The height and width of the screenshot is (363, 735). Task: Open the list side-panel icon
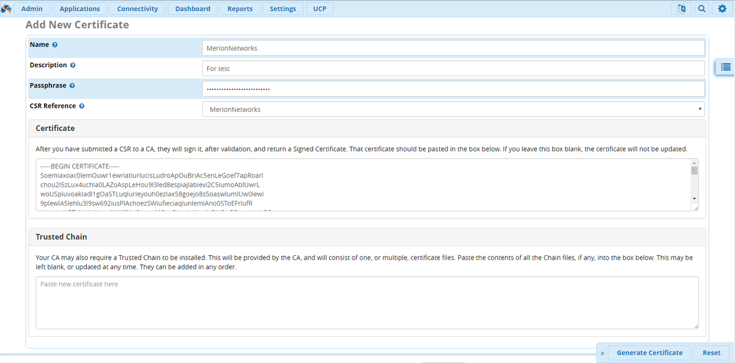click(726, 67)
